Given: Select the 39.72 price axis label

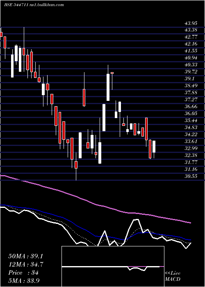Looking at the screenshot, I should coord(191,72).
